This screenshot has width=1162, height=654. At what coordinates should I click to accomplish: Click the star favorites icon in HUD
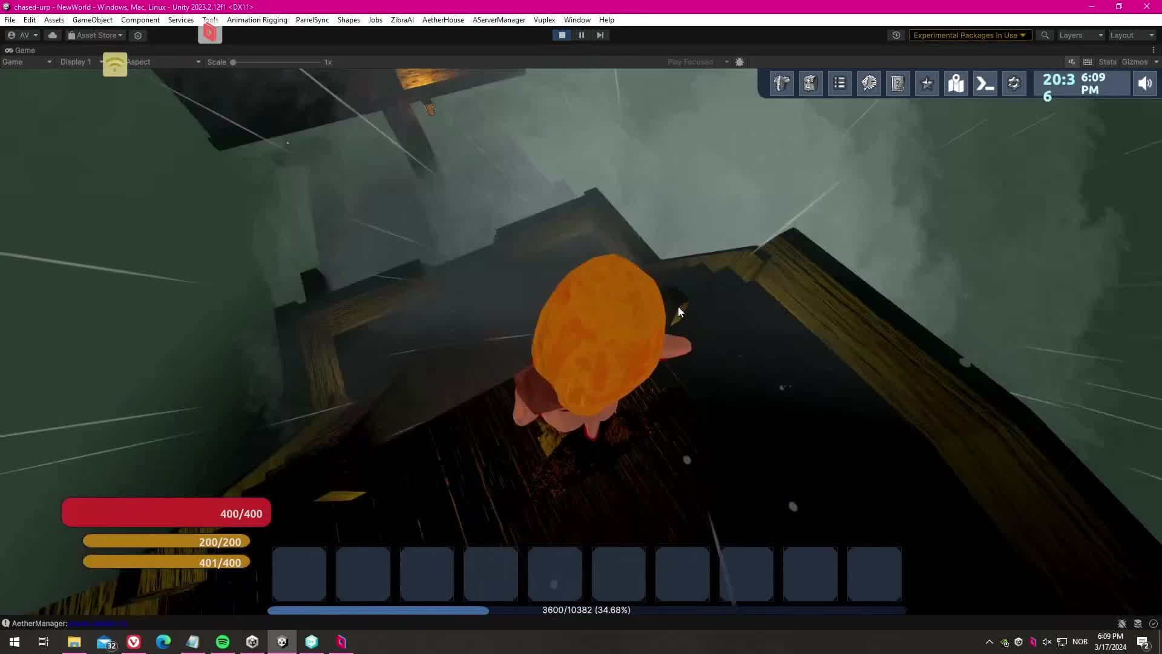927,84
